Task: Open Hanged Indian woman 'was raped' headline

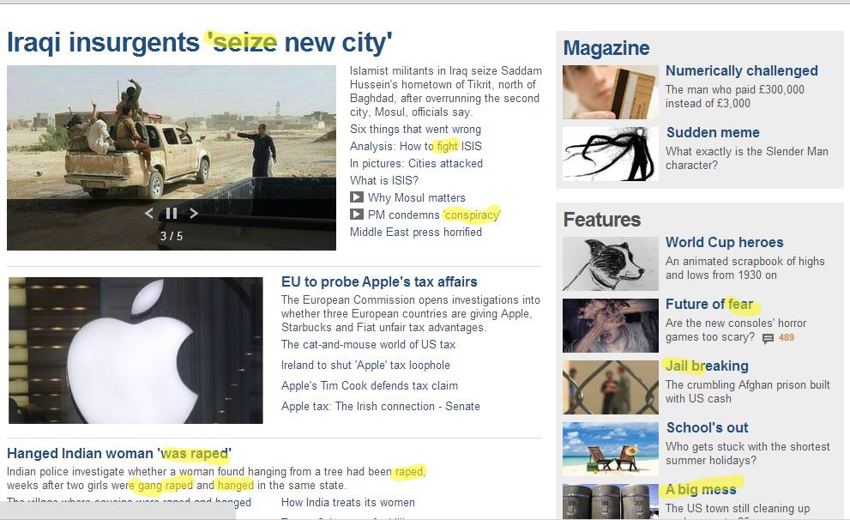Action: (x=119, y=453)
